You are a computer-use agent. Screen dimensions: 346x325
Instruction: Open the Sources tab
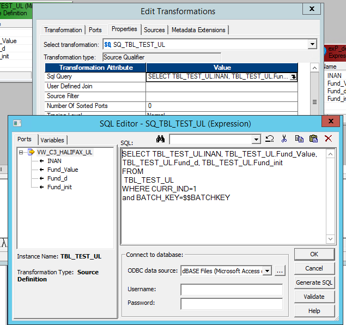click(x=154, y=30)
